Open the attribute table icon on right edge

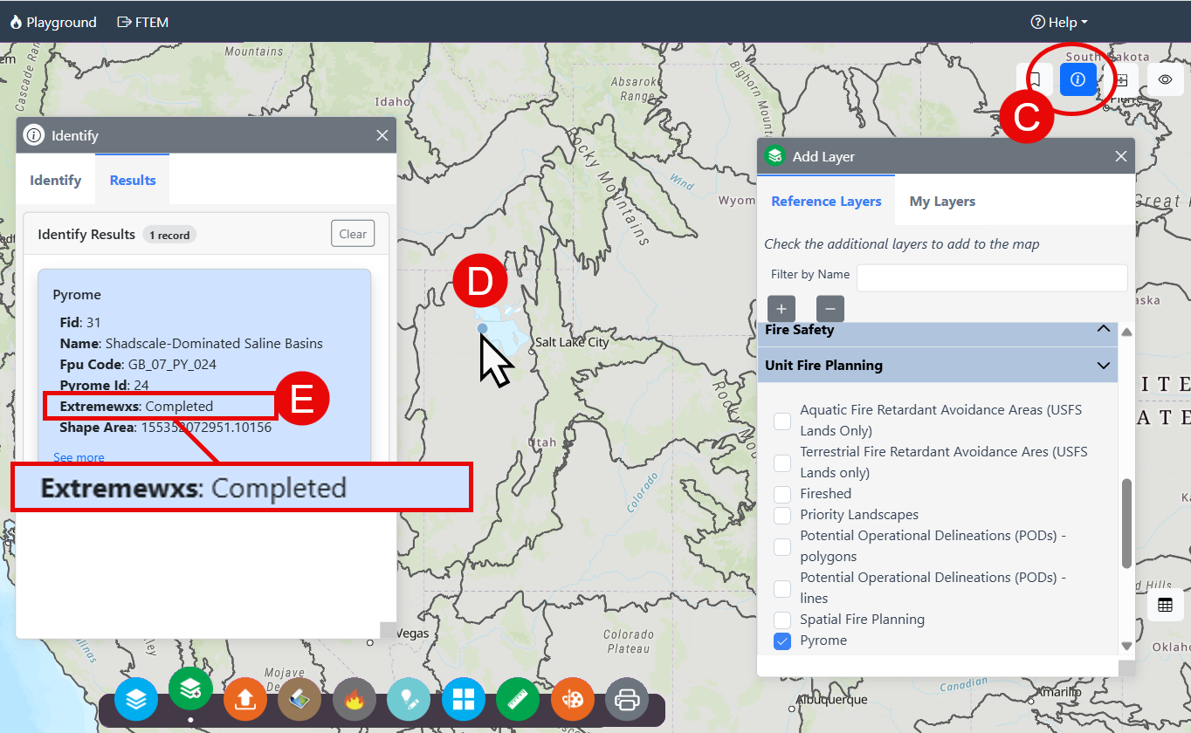click(x=1165, y=605)
